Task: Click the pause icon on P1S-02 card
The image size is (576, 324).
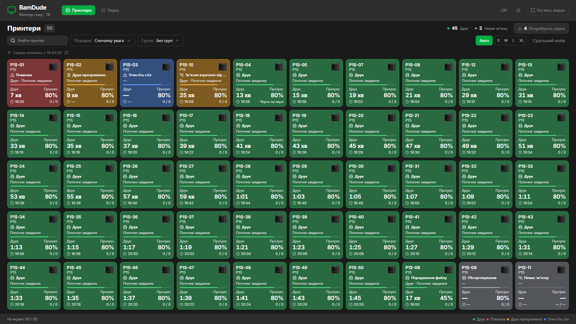Action: (69, 75)
